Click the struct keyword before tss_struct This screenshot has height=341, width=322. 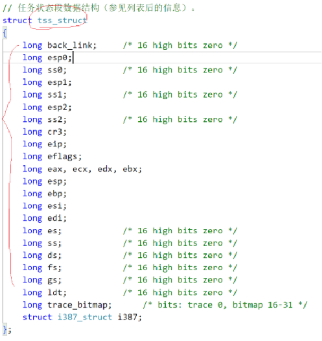tap(17, 21)
